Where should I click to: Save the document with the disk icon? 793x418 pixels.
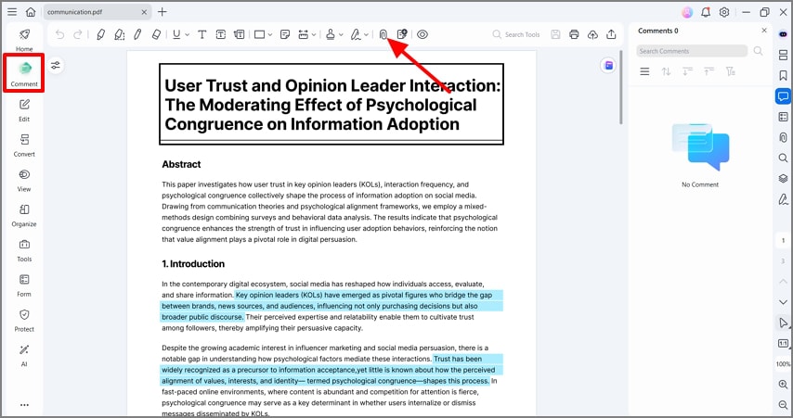coord(555,34)
